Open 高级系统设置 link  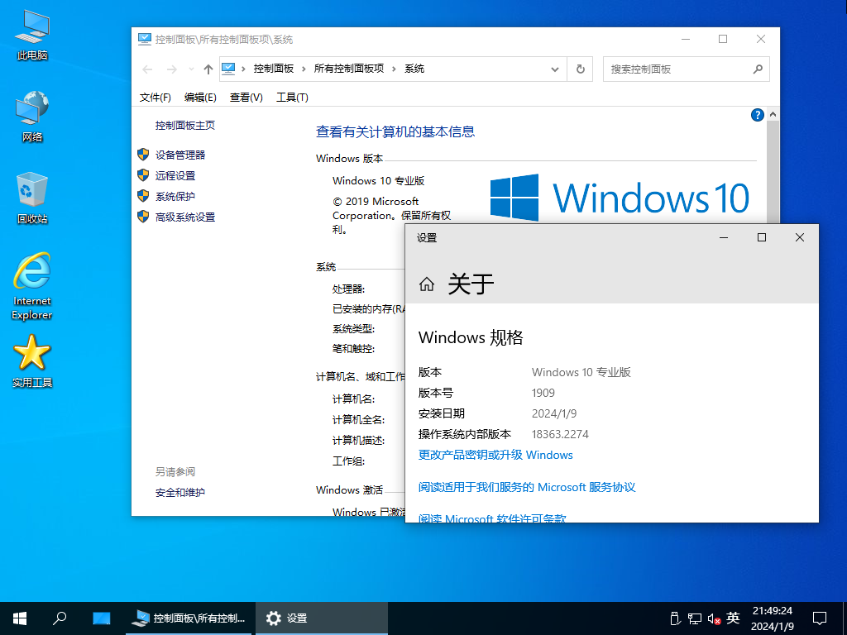[185, 217]
